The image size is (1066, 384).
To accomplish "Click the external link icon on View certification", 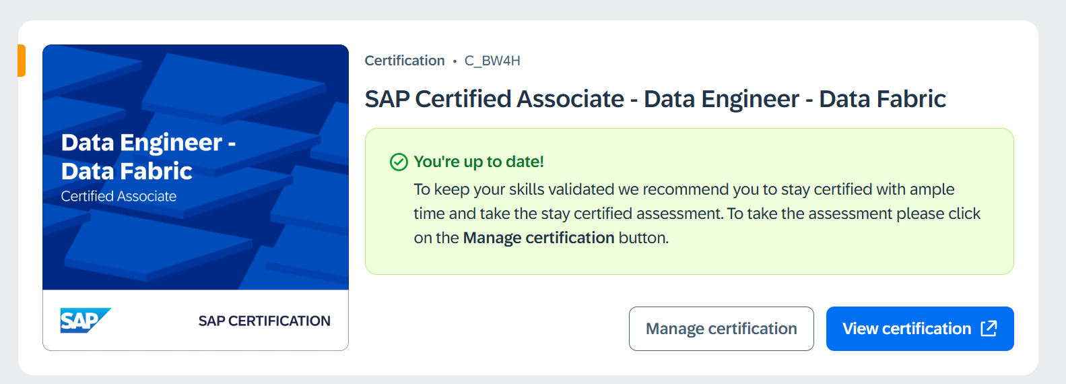I will [x=989, y=328].
